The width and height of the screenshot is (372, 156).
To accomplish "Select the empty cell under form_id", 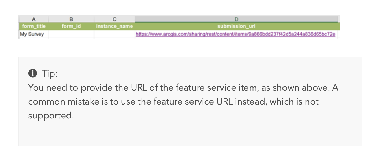I will [71, 34].
